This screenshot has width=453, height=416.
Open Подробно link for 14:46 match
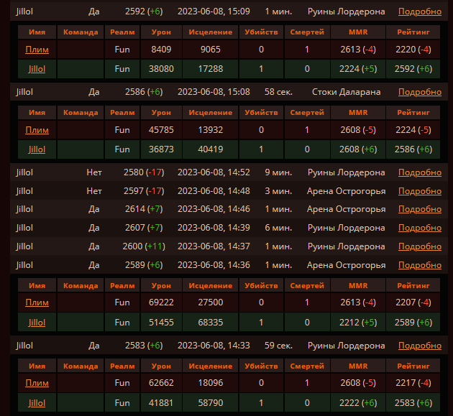420,209
